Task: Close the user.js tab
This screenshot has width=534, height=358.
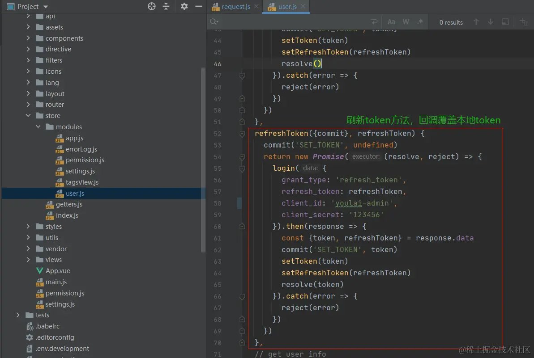Action: tap(303, 7)
